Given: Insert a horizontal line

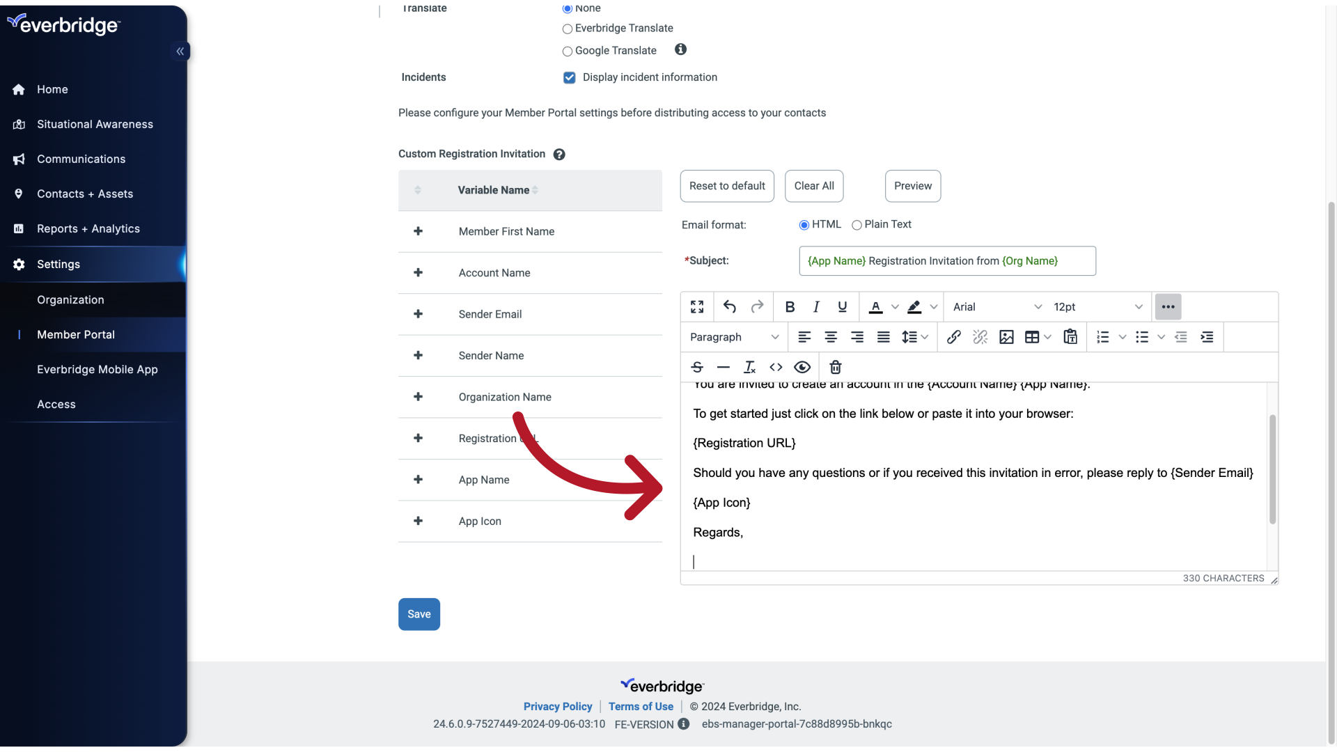Looking at the screenshot, I should [x=724, y=367].
